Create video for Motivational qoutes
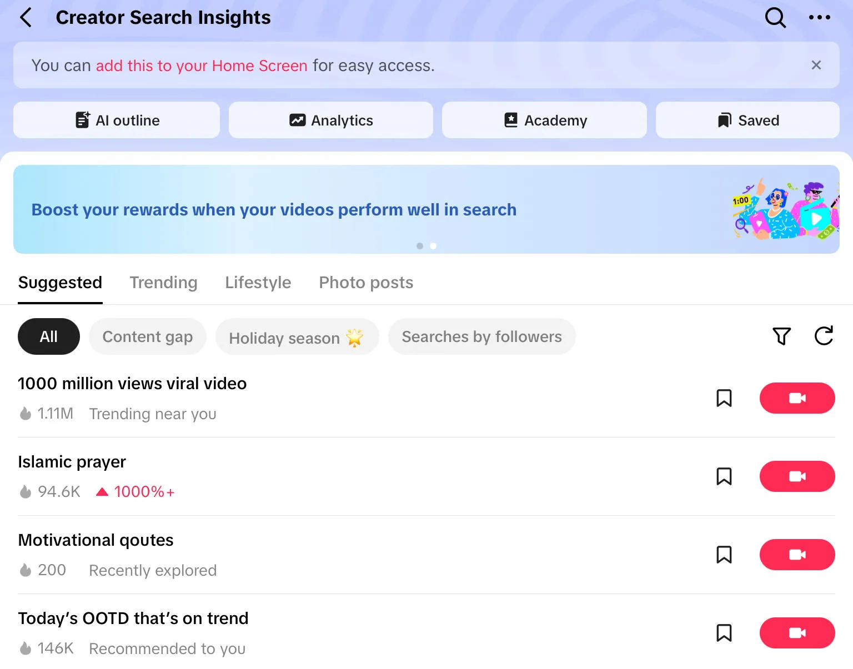This screenshot has width=853, height=669. point(797,555)
